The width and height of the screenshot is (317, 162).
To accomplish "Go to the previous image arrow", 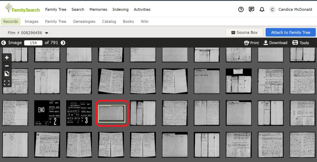I will (4, 43).
